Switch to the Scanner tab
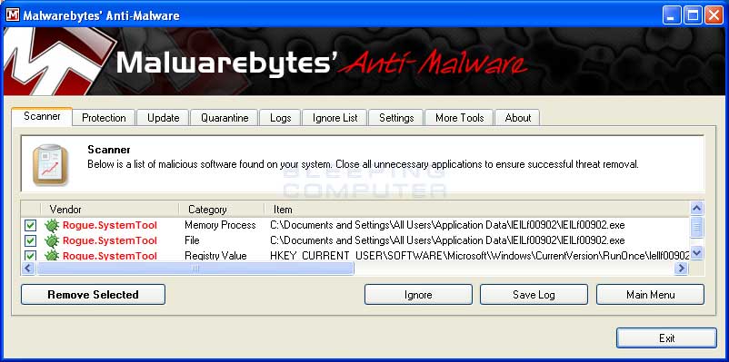This screenshot has width=729, height=362. [x=42, y=116]
